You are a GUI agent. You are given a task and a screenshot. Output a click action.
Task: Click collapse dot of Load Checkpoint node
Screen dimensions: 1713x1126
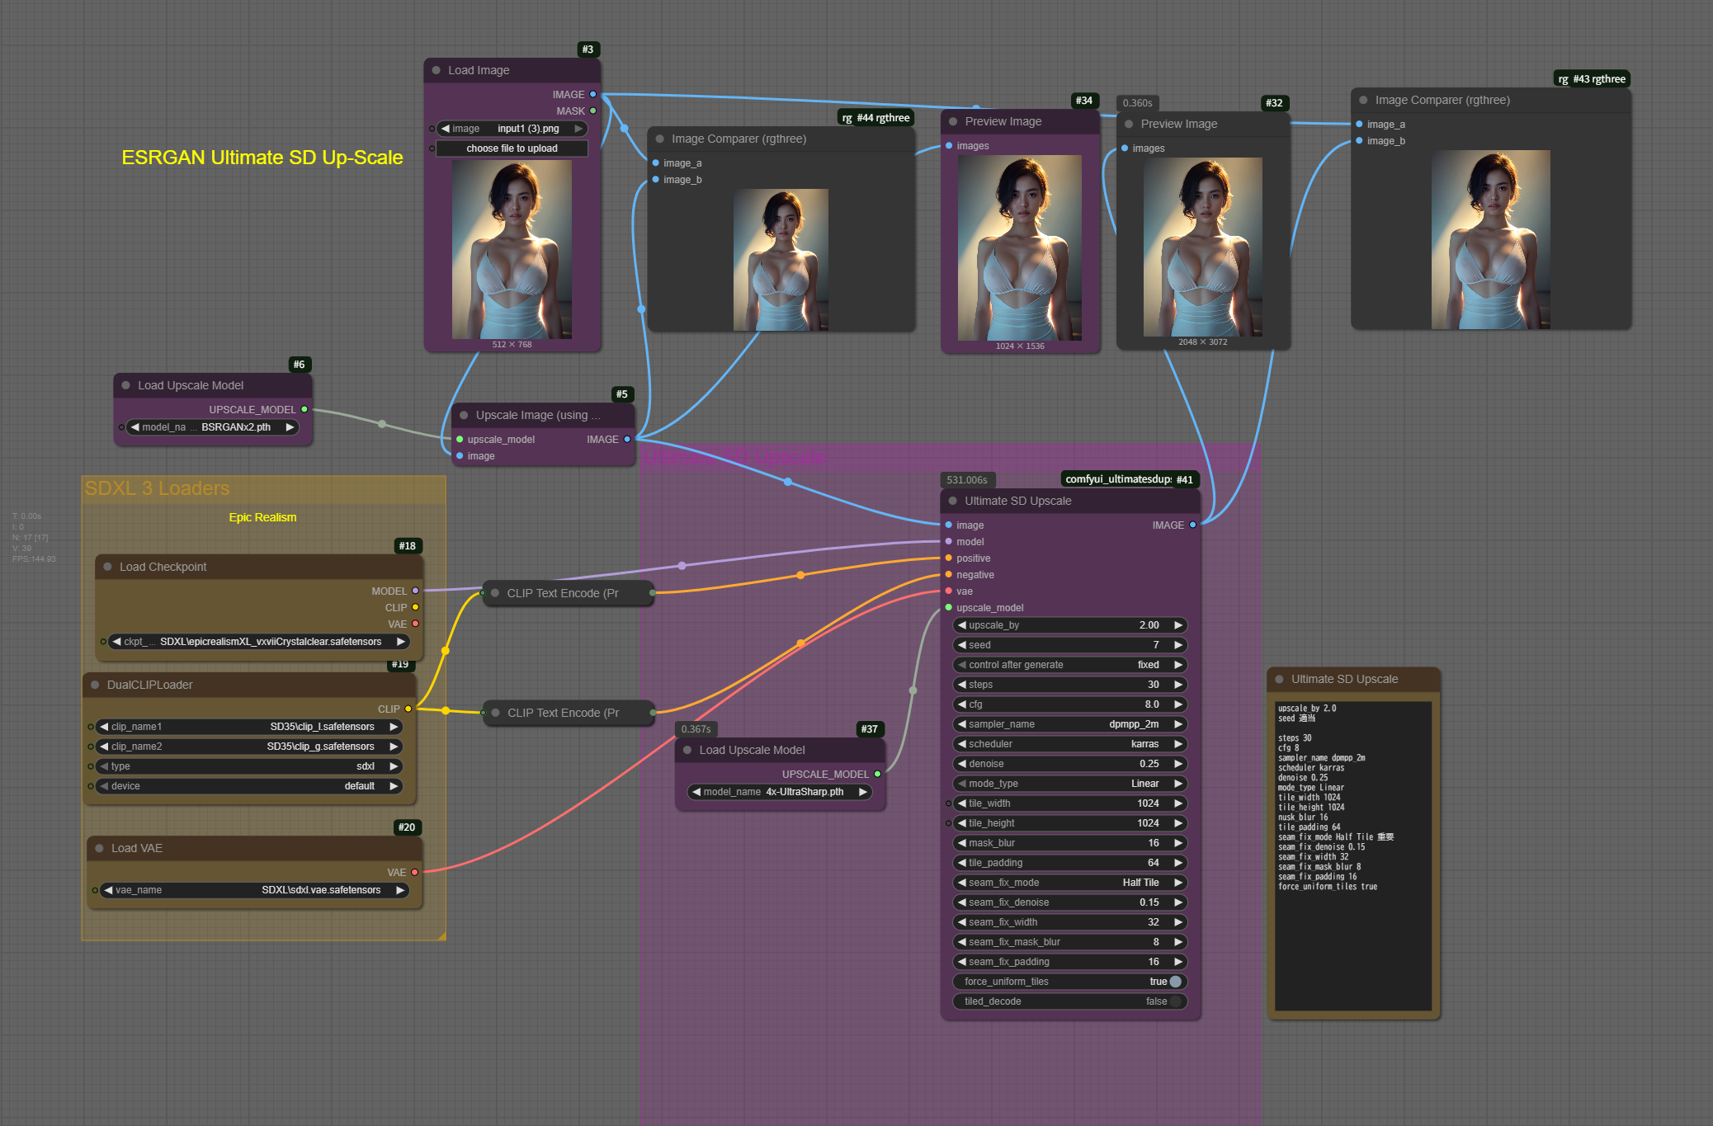click(107, 567)
